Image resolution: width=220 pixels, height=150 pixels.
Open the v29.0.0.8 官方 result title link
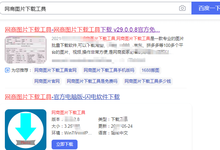(82, 30)
